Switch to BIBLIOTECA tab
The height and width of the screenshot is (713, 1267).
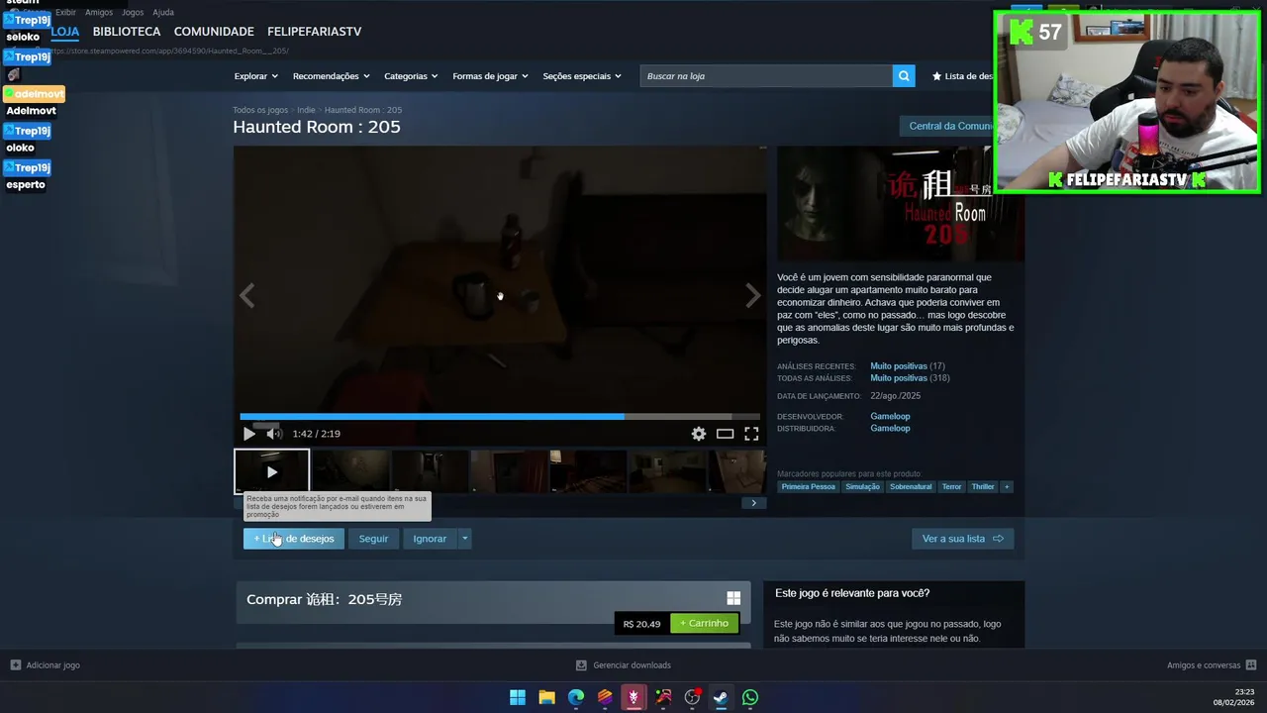coord(127,32)
